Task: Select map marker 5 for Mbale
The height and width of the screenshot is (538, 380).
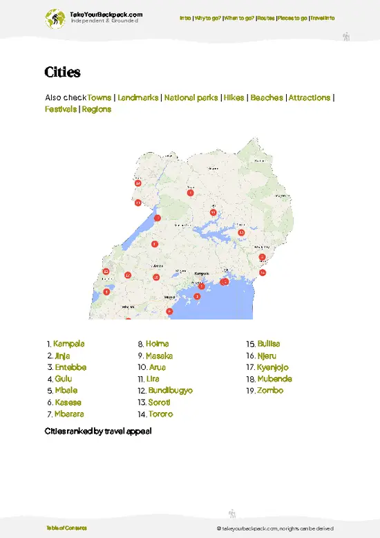Action: 262,257
